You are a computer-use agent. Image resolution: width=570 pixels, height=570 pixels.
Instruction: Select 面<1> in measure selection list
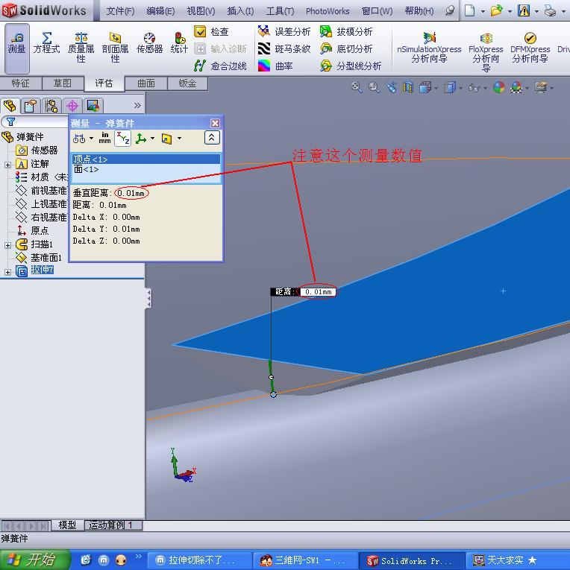pos(146,169)
